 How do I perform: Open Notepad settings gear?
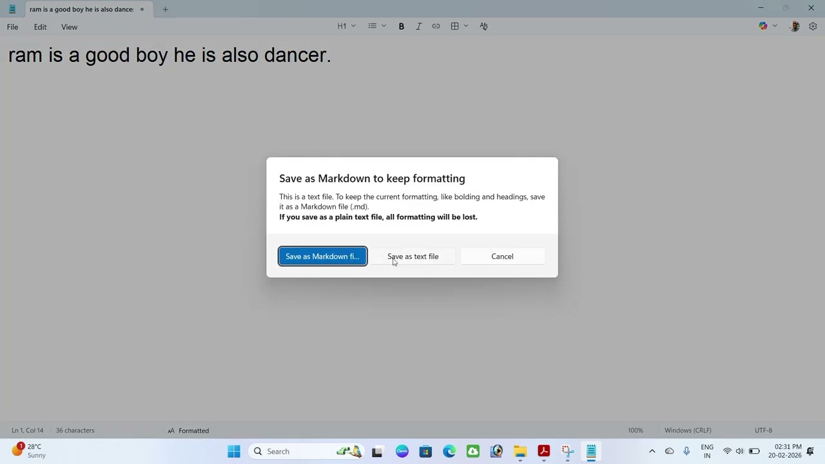click(813, 26)
